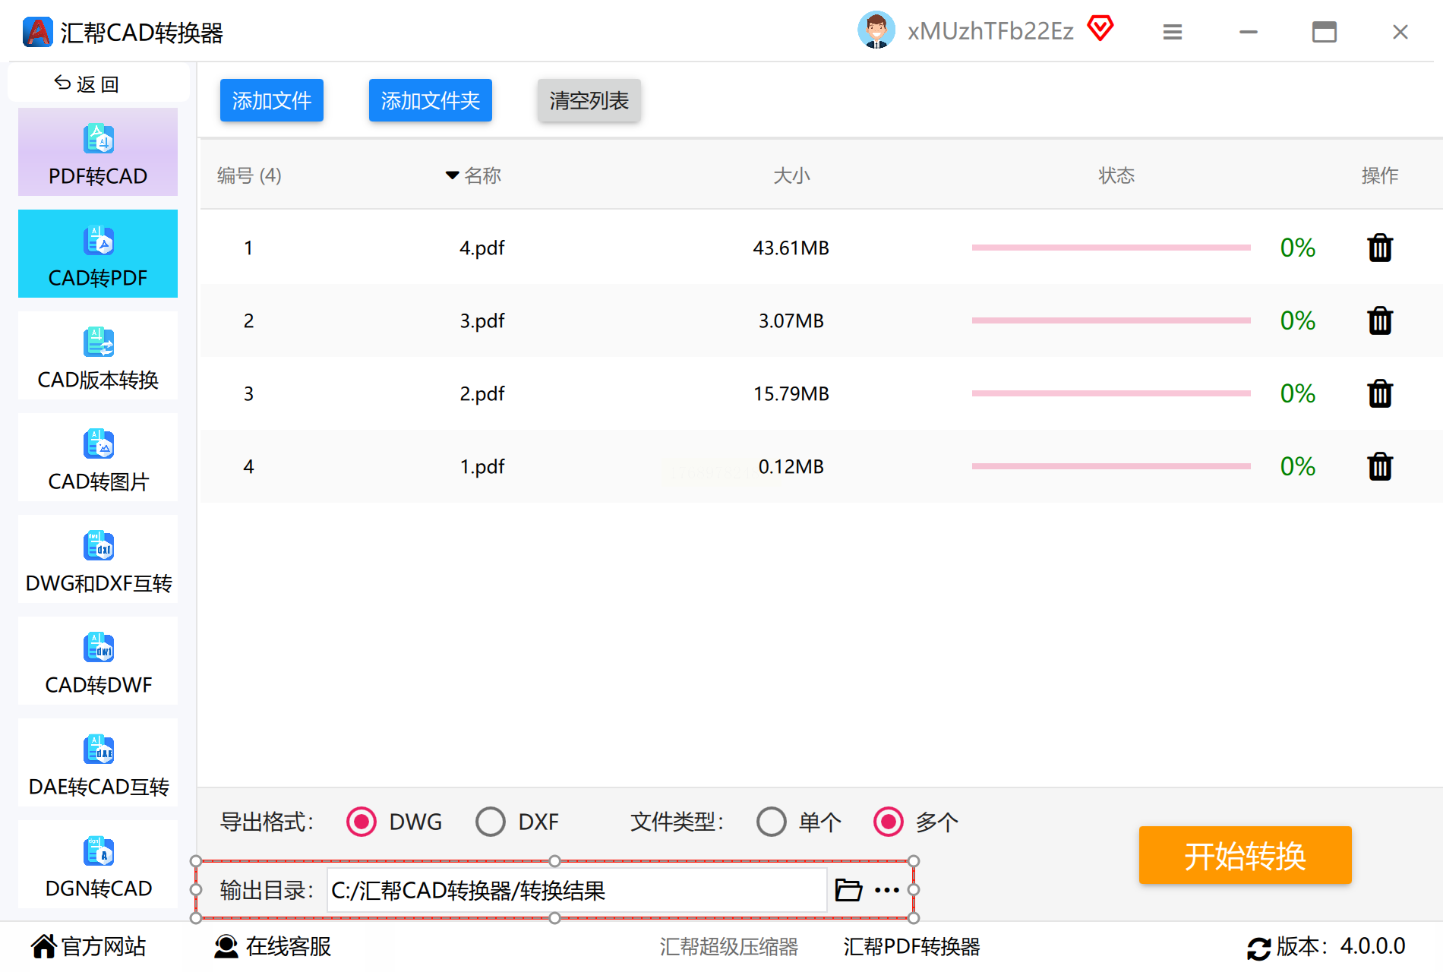Click the 3.07MB size value
This screenshot has height=972, width=1443.
791,321
